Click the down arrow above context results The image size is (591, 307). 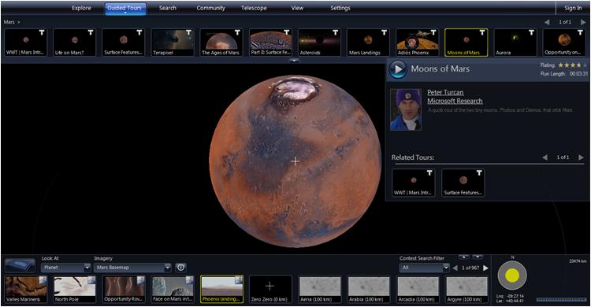coord(478,257)
